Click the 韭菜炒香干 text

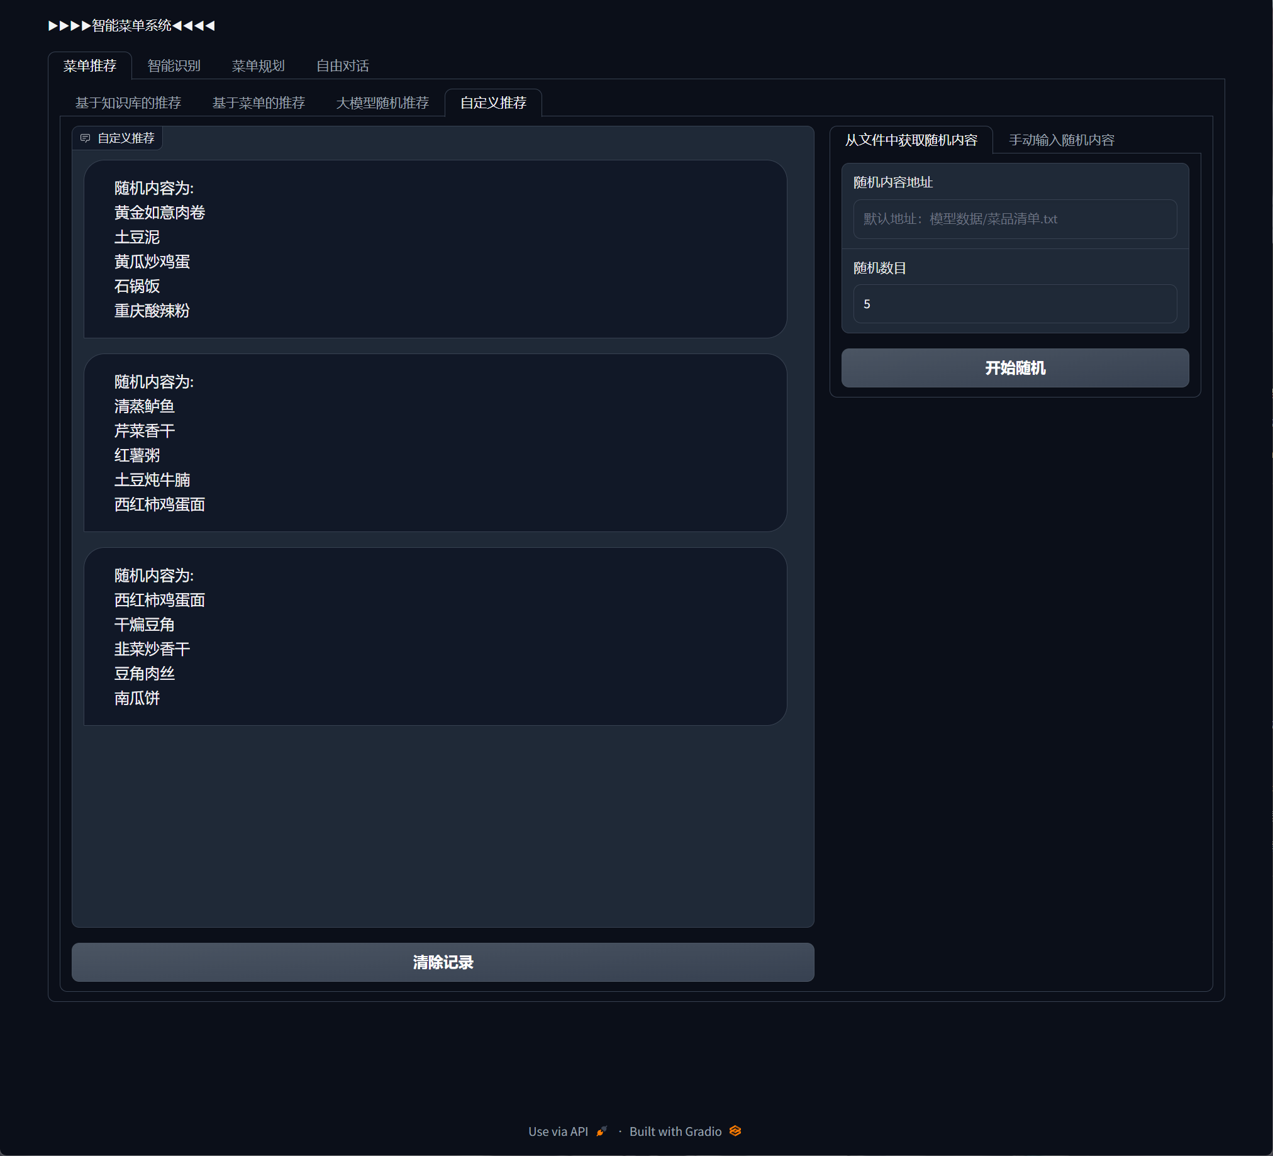152,650
